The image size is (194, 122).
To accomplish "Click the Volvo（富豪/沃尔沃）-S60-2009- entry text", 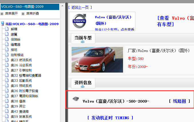I will pyautogui.click(x=116, y=101).
